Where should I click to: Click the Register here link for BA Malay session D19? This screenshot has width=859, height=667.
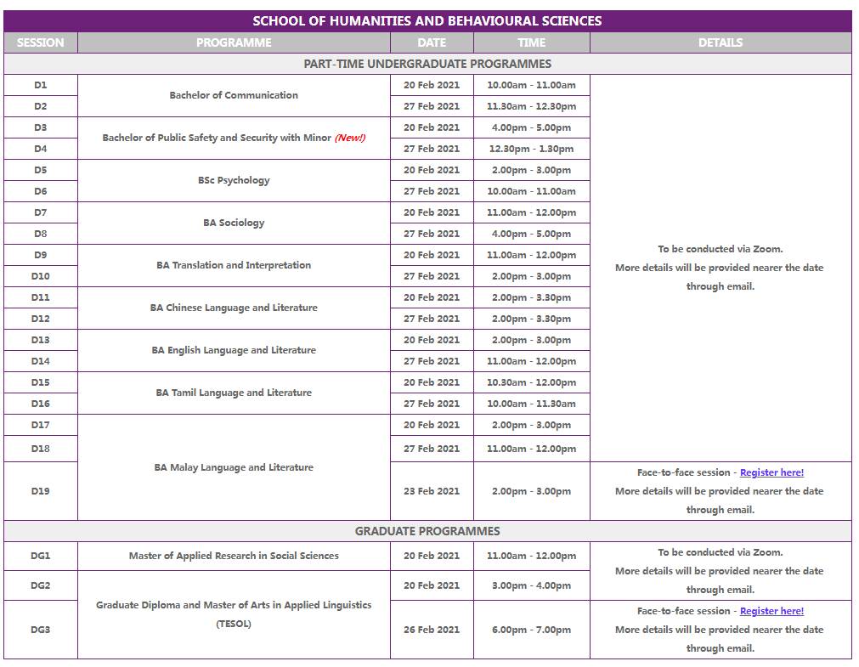(771, 472)
